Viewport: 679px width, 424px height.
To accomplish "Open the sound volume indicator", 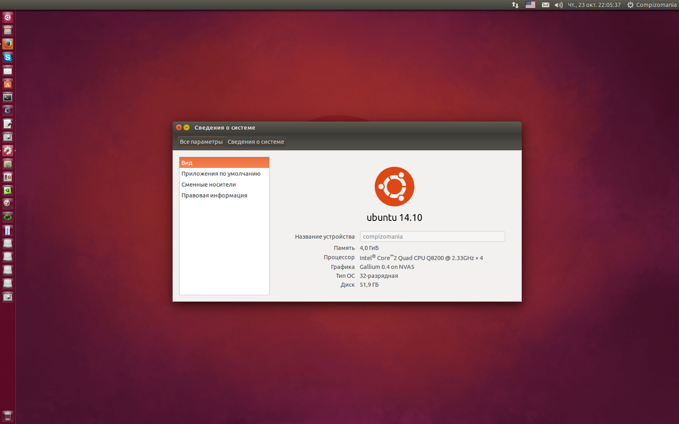I will tap(558, 5).
